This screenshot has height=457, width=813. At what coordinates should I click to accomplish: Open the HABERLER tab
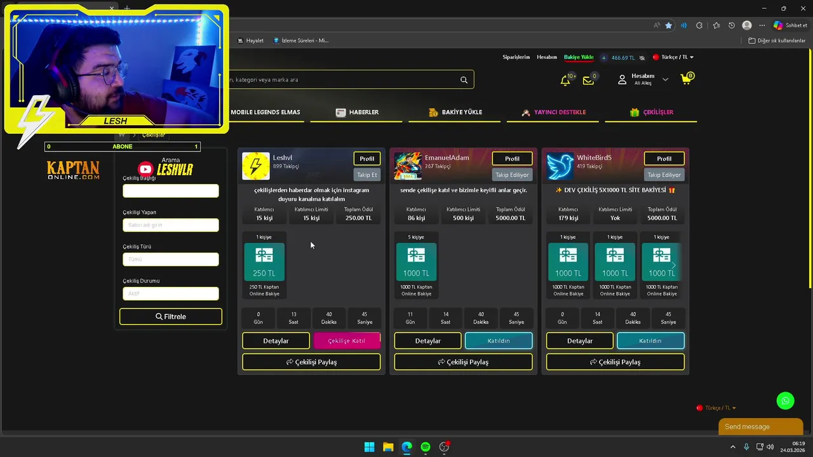click(x=358, y=112)
